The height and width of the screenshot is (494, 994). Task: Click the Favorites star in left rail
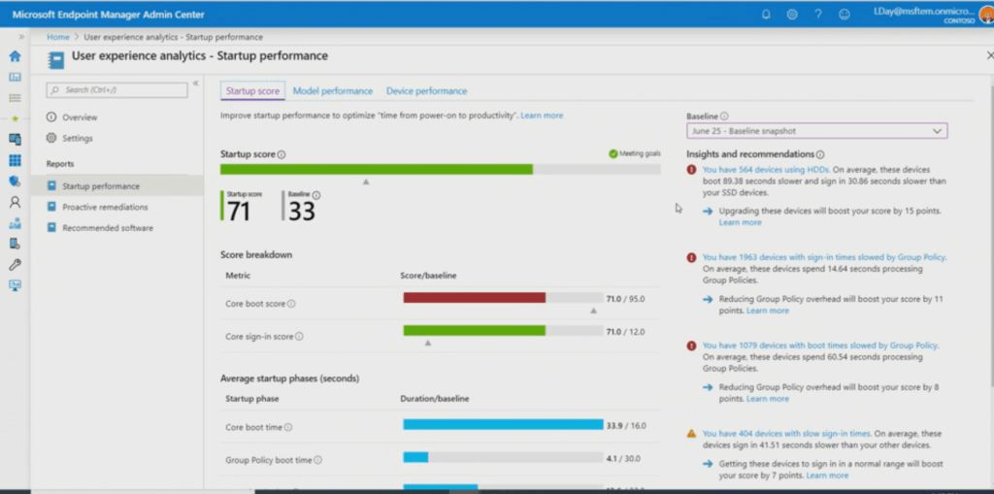click(x=15, y=118)
